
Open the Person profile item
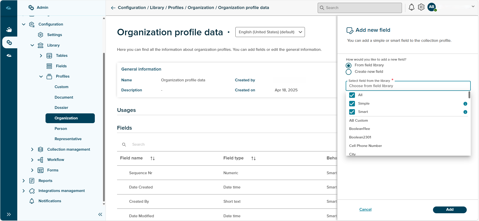click(x=61, y=129)
